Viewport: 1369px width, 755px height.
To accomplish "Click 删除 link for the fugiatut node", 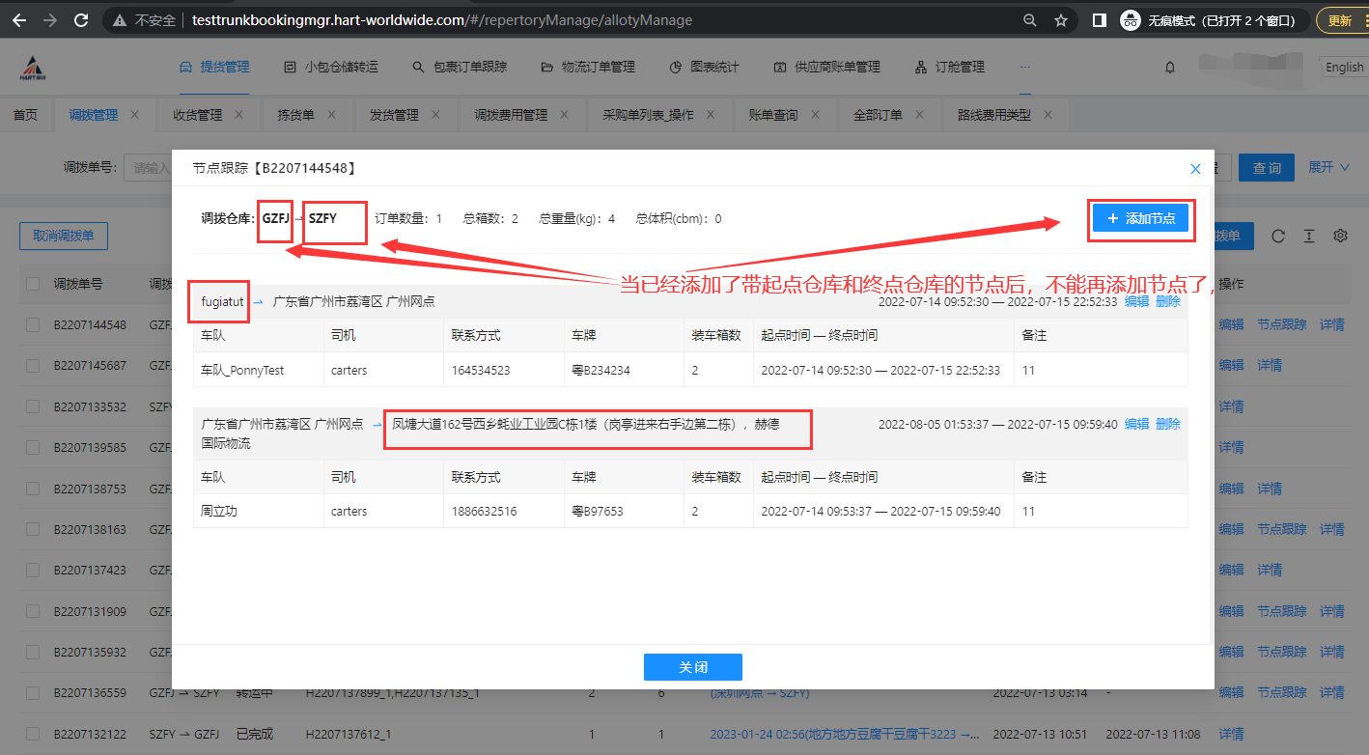I will (x=1167, y=301).
